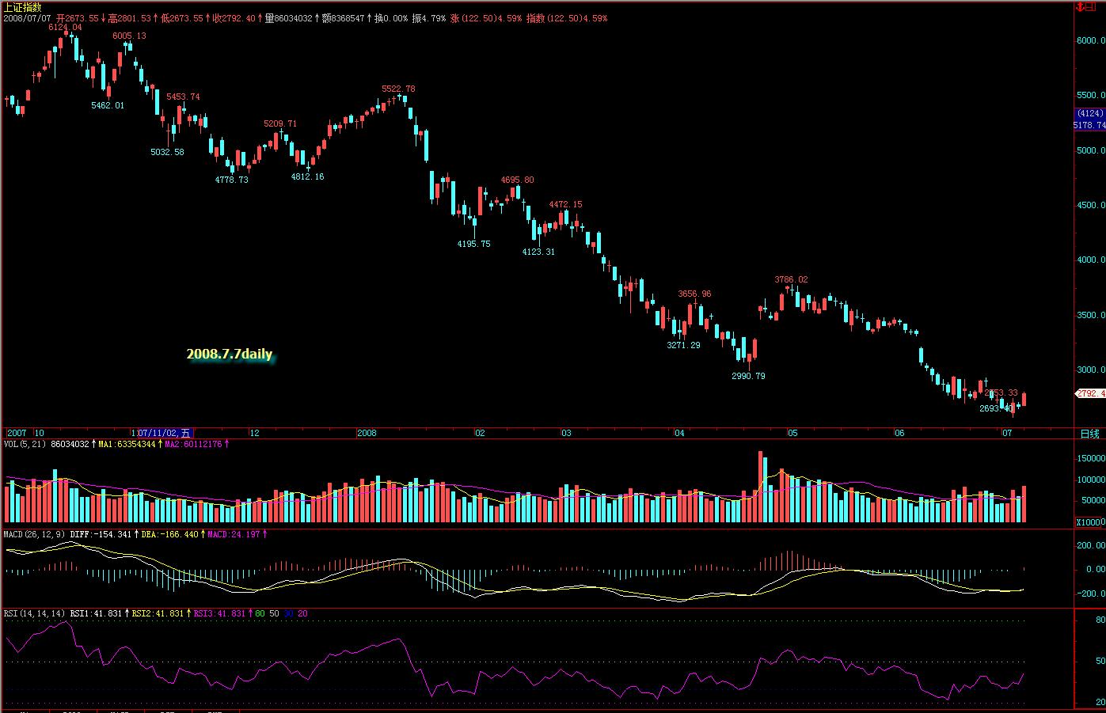The width and height of the screenshot is (1106, 713).
Task: Click the 5209.71 high label
Action: pyautogui.click(x=280, y=123)
